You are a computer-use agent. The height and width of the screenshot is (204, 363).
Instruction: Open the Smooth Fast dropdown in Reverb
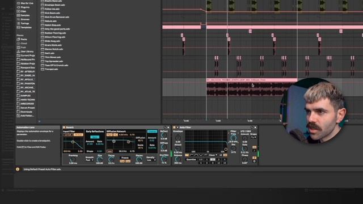[90, 160]
